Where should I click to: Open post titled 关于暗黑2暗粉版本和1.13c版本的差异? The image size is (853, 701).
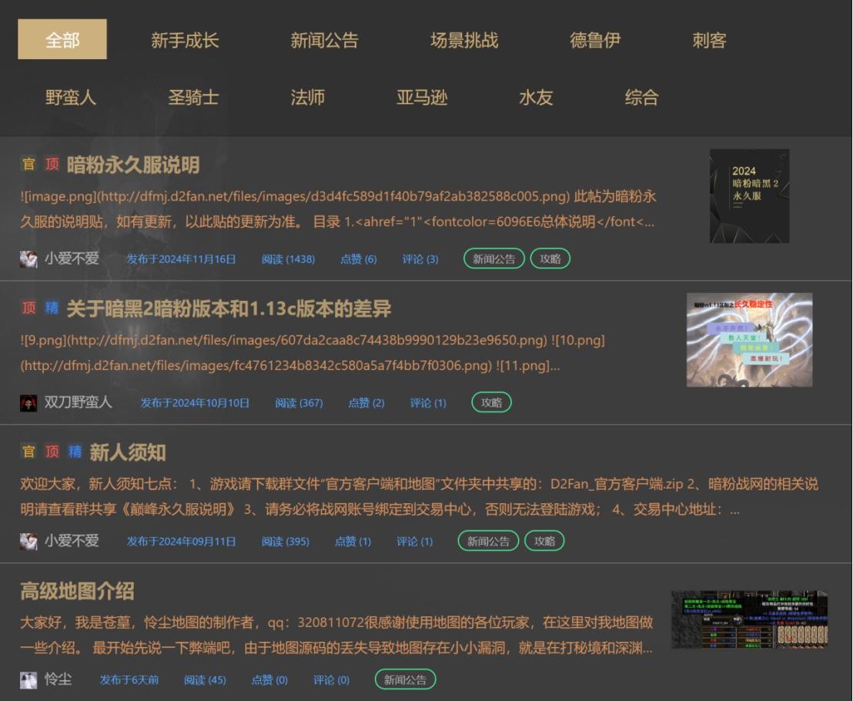point(229,309)
